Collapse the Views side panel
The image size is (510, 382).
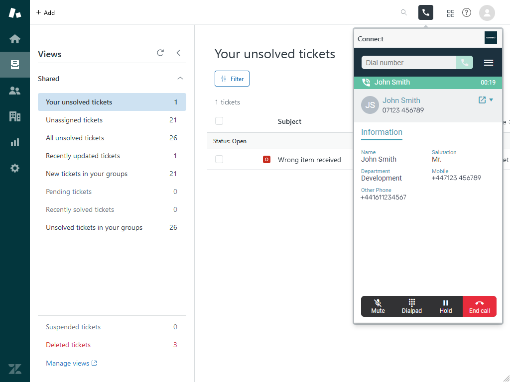click(178, 53)
